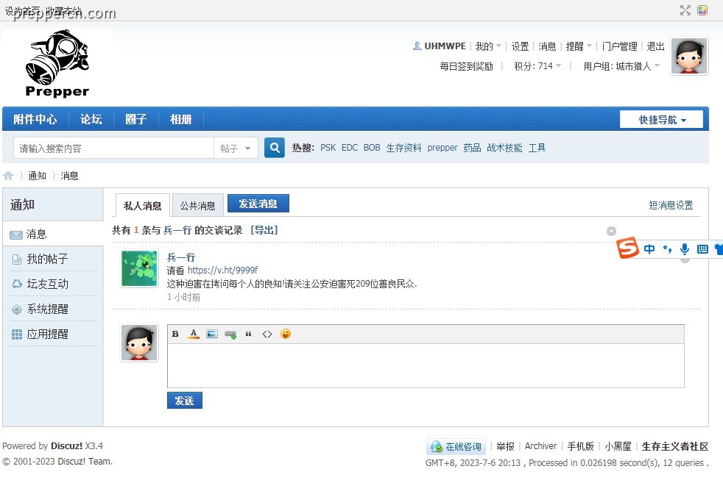Expand the 提醒 dropdown in header

(x=579, y=46)
